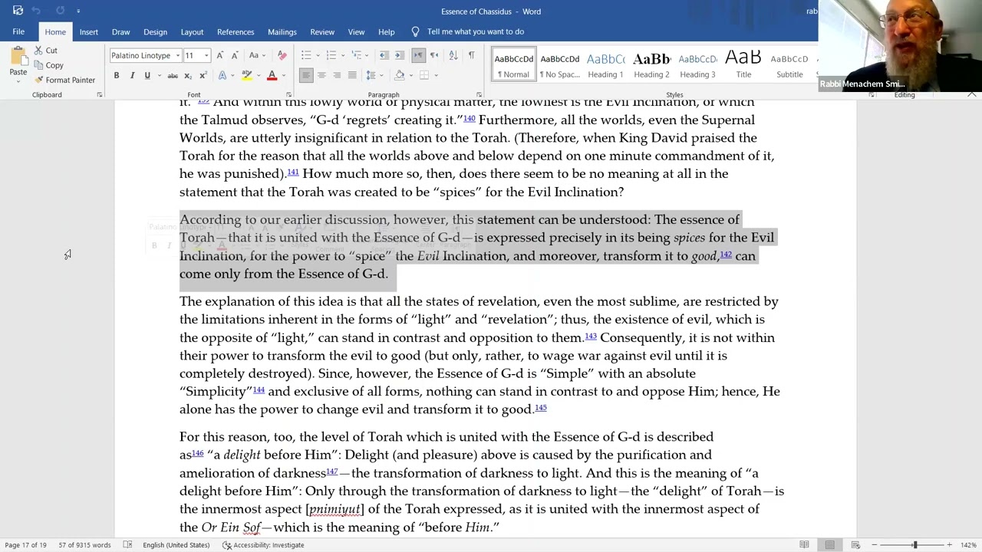Increase font size with grow font icon
This screenshot has height=552, width=982.
[220, 55]
